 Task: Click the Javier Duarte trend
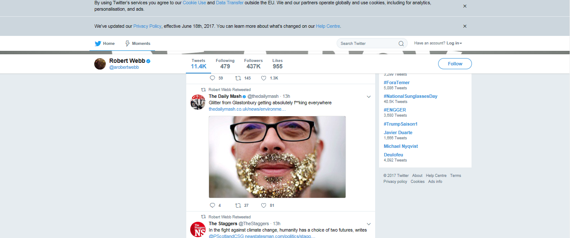pyautogui.click(x=398, y=132)
